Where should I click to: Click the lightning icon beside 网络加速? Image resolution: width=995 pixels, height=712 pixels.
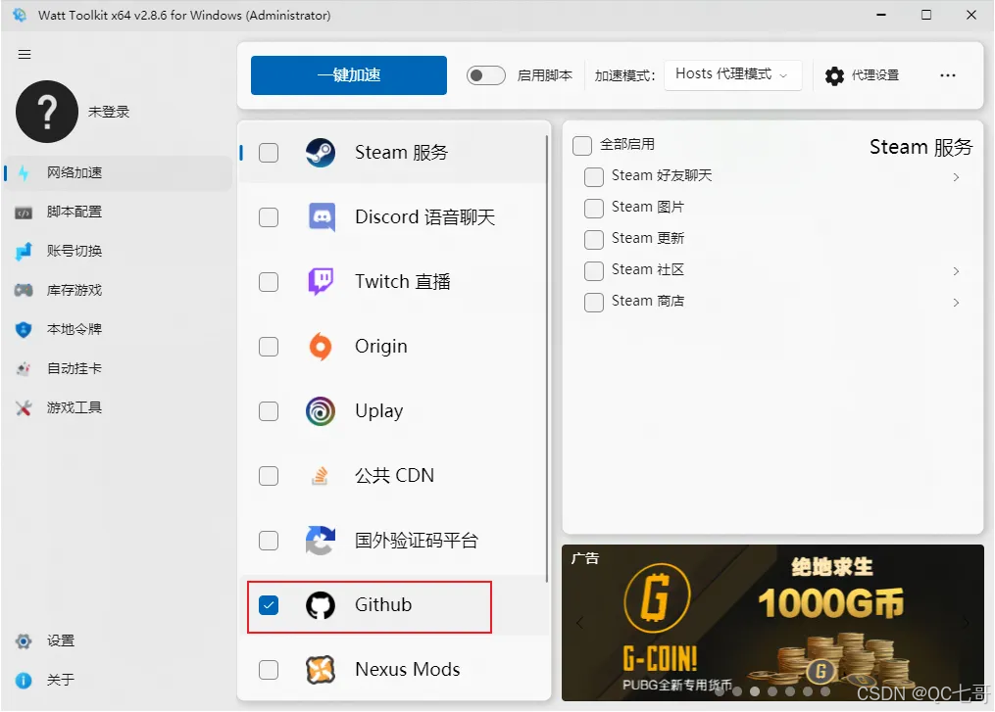point(25,172)
